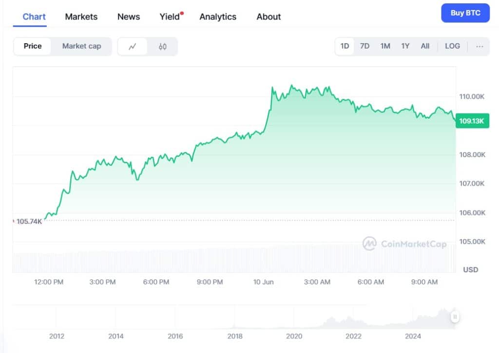The width and height of the screenshot is (499, 353).
Task: Click the 12:00 PM time label
Action: 49,282
